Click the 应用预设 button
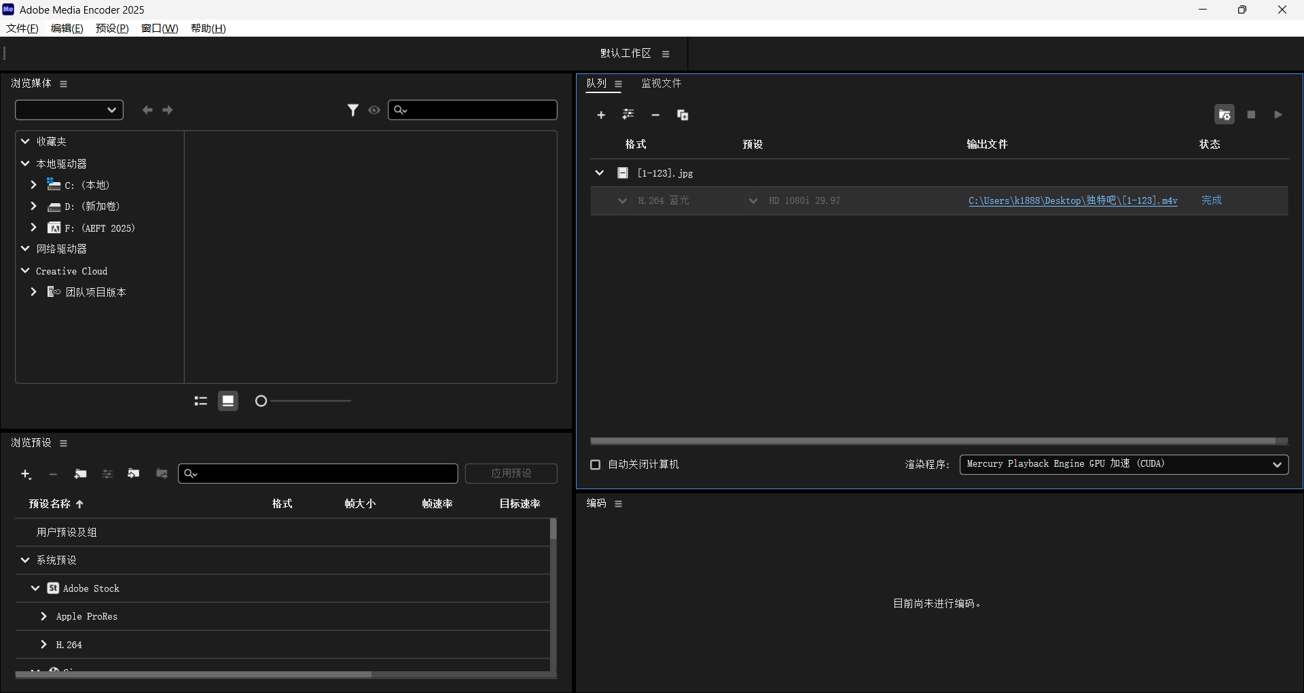The image size is (1304, 693). 511,474
